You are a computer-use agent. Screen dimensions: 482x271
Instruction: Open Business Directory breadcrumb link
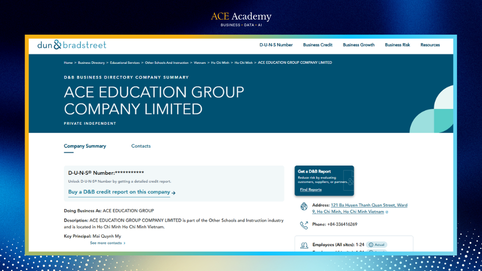pos(91,63)
